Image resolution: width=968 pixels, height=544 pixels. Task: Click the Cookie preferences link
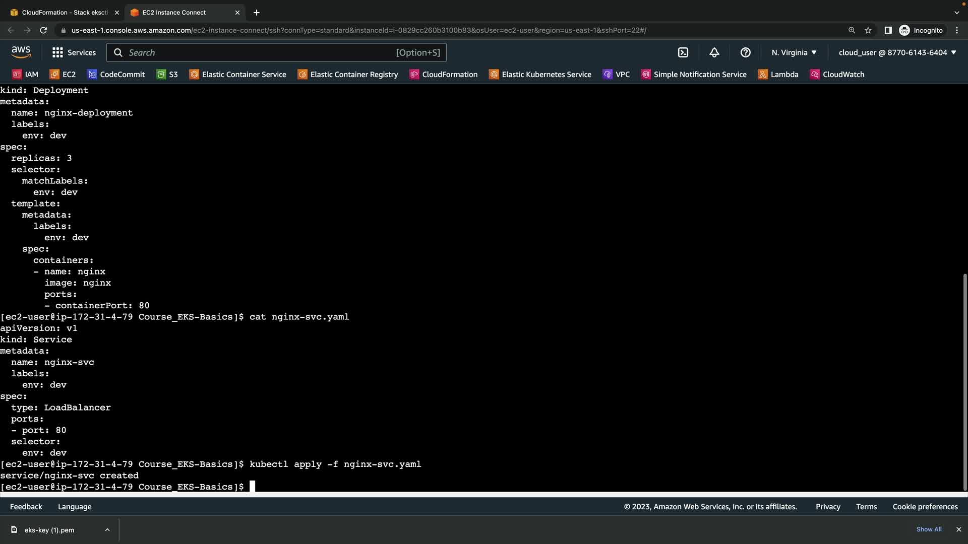coord(925,507)
